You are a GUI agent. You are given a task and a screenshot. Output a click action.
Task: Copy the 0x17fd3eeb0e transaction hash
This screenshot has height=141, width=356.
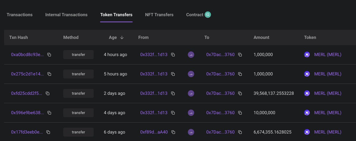coord(48,132)
